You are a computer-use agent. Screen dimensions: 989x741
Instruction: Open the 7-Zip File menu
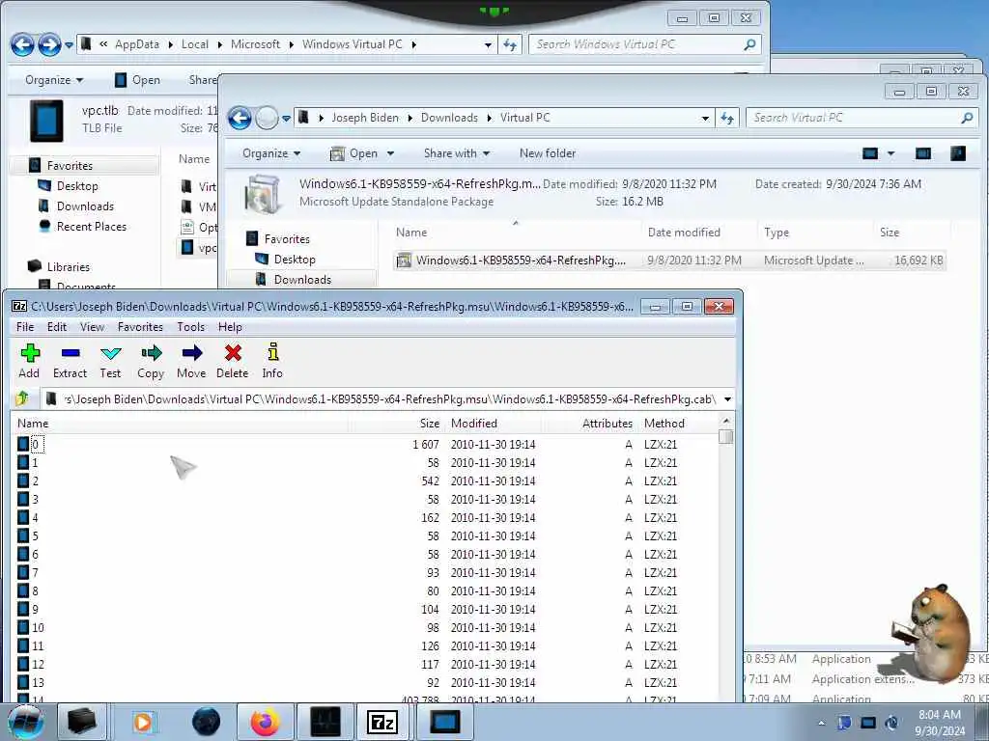25,327
